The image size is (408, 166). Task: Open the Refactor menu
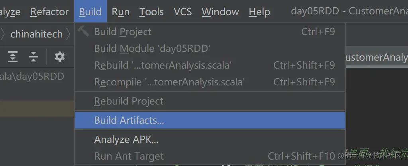(x=49, y=12)
